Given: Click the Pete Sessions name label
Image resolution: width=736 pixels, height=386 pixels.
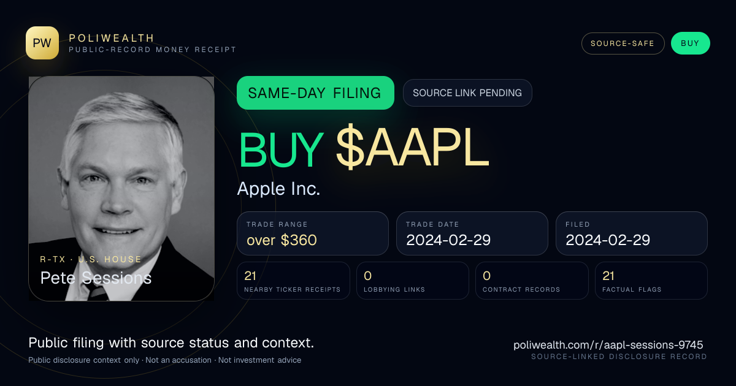Looking at the screenshot, I should click(x=96, y=278).
